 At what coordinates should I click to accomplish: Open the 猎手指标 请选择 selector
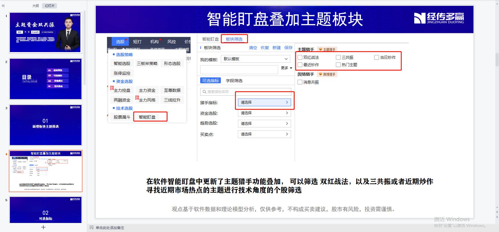[264, 102]
